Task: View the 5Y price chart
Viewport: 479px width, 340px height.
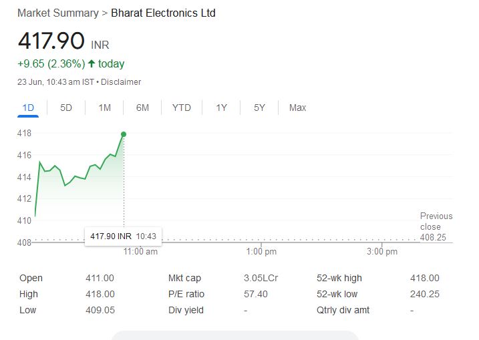Action: click(259, 108)
